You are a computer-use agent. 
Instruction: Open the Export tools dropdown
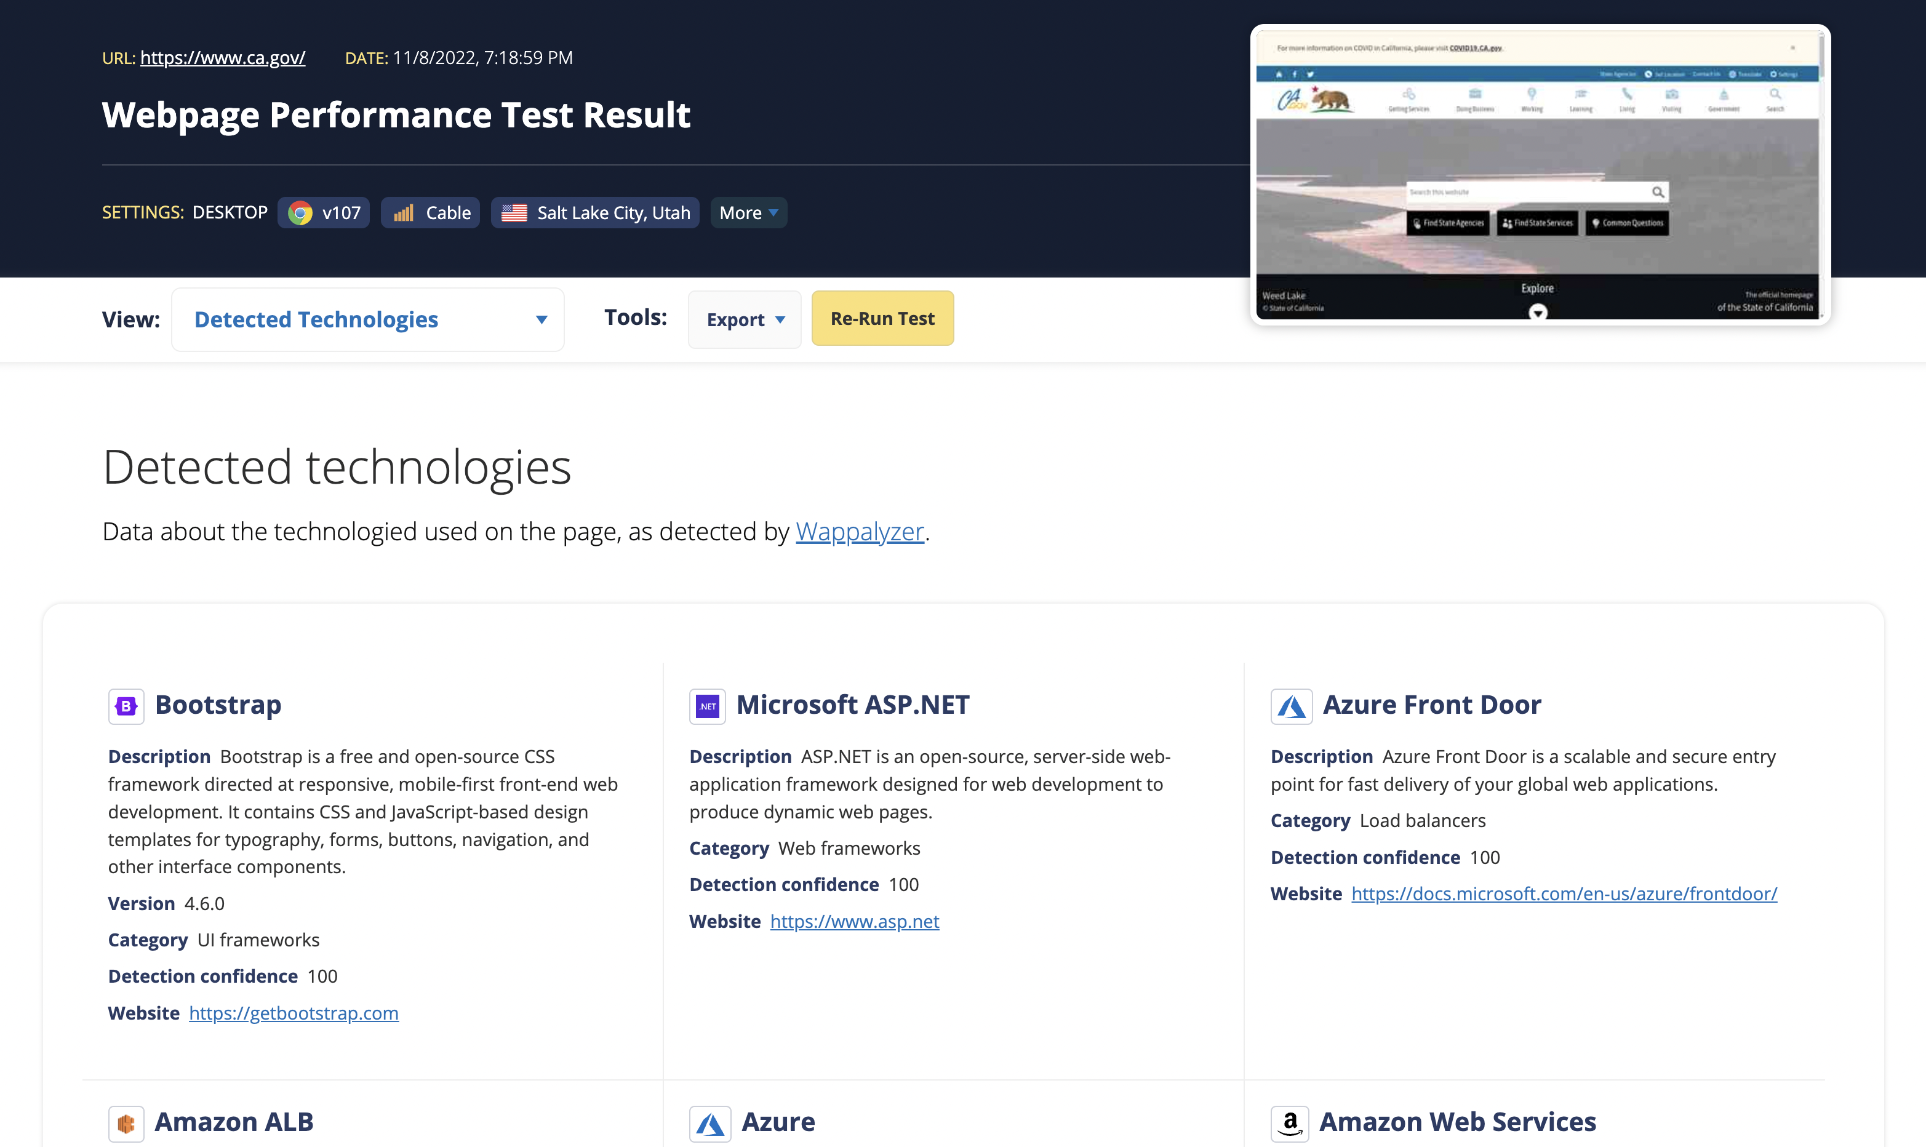pyautogui.click(x=745, y=319)
